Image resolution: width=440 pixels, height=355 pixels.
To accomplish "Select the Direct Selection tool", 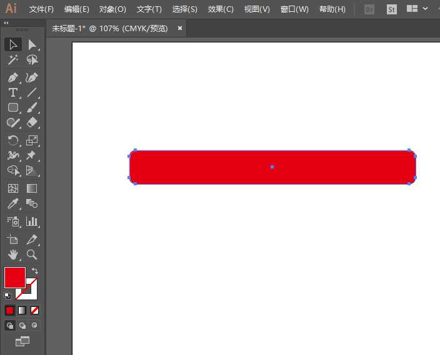I will point(32,44).
